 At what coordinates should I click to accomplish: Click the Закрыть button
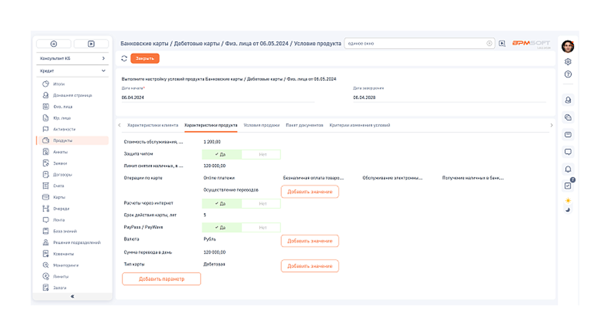pos(145,58)
